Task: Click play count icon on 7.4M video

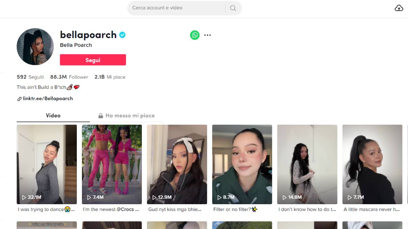Action: click(x=89, y=198)
